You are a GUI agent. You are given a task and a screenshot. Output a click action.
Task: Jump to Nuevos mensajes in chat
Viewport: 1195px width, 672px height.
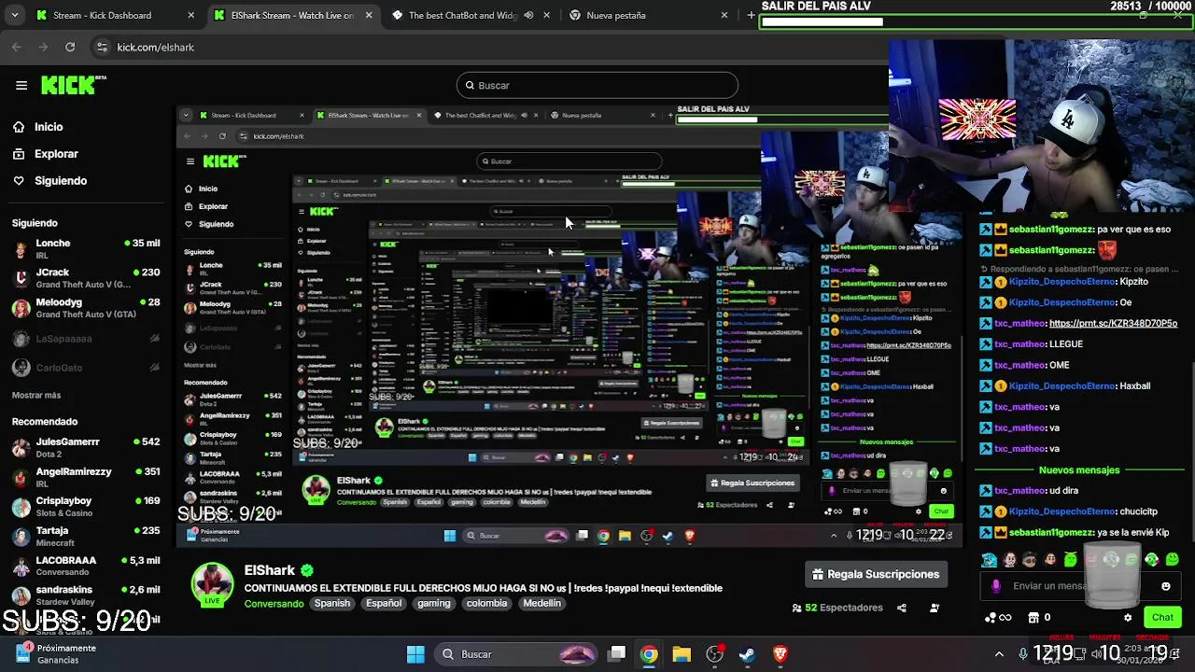1079,470
